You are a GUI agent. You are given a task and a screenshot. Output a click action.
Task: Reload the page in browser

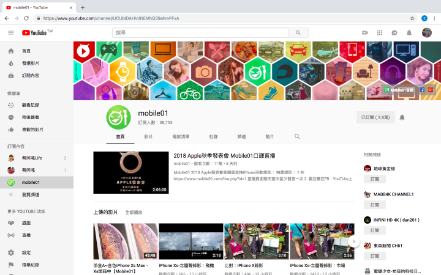[26, 18]
